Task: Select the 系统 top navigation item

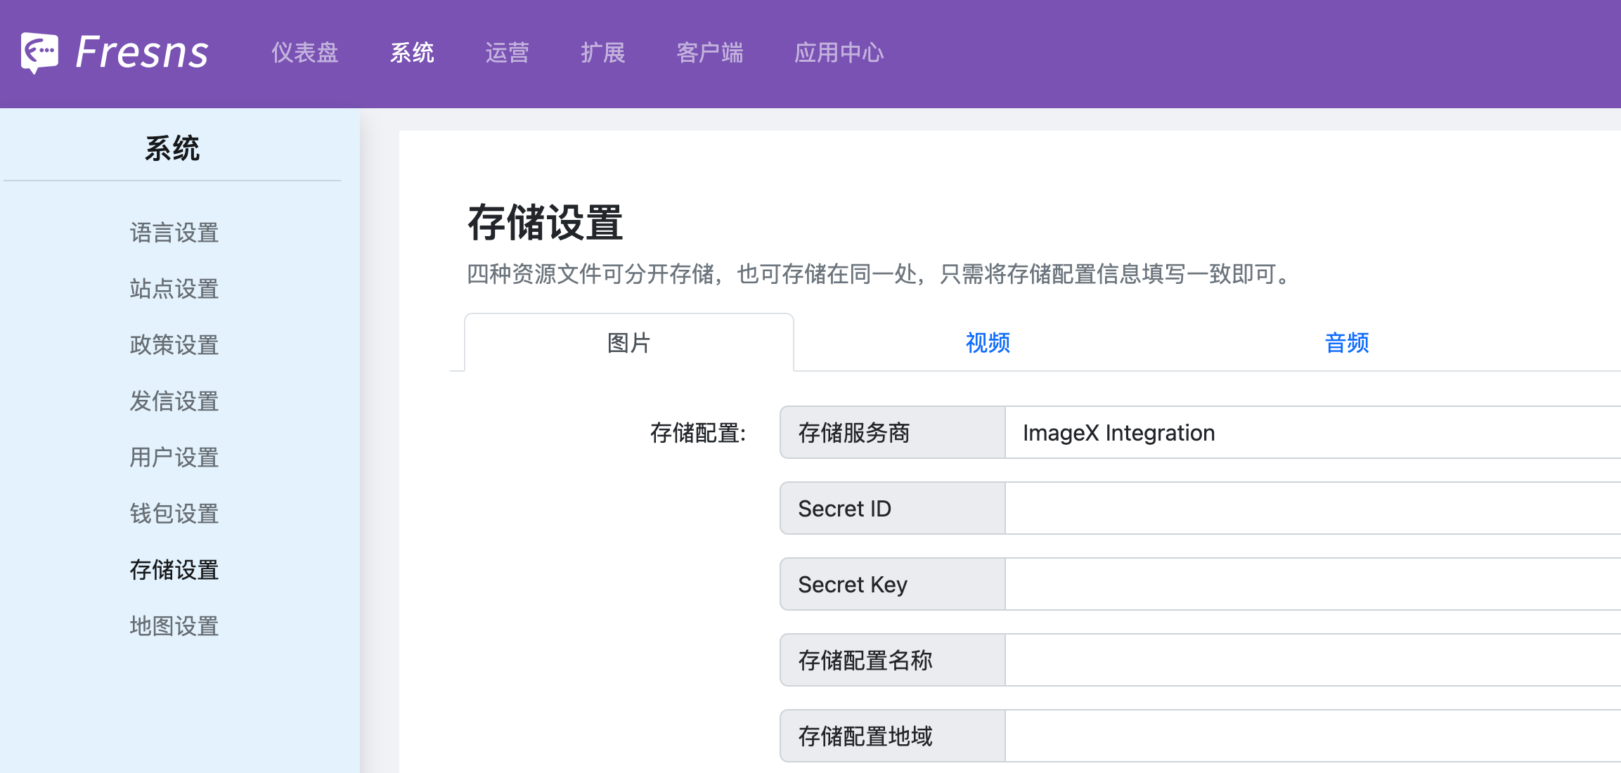Action: (x=412, y=53)
